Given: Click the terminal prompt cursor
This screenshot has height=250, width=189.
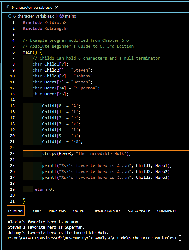Looking at the screenshot, I should pos(180,238).
